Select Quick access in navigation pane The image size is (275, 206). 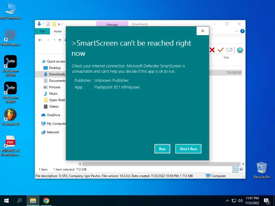click(x=54, y=61)
